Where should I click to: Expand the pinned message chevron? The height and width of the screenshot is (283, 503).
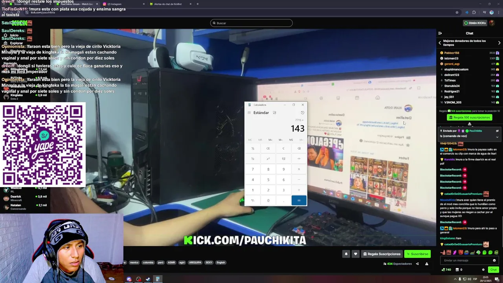pyautogui.click(x=497, y=137)
